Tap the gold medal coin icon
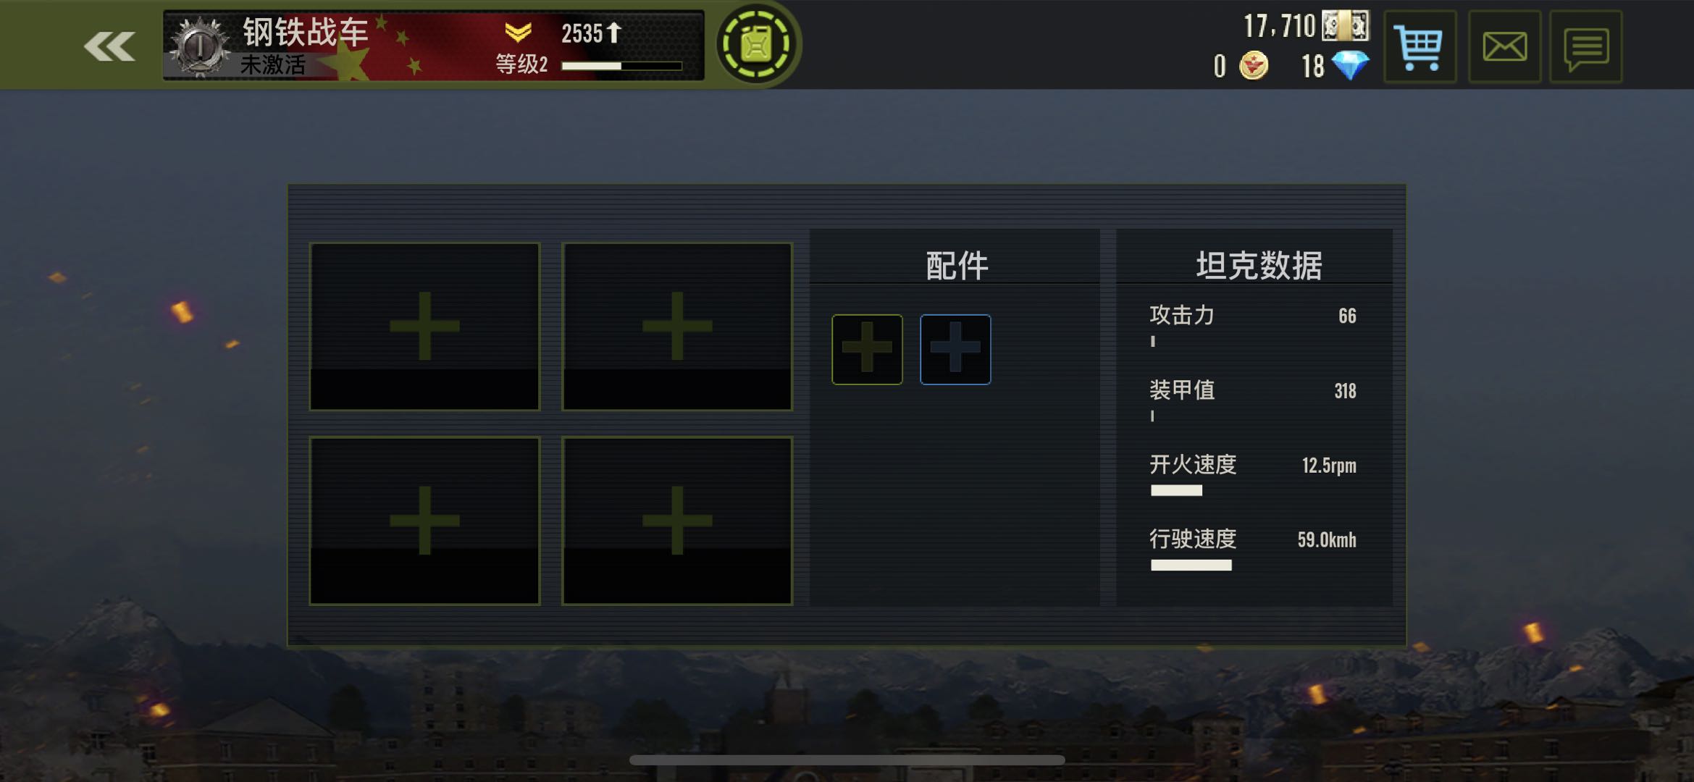This screenshot has height=782, width=1694. (1254, 66)
